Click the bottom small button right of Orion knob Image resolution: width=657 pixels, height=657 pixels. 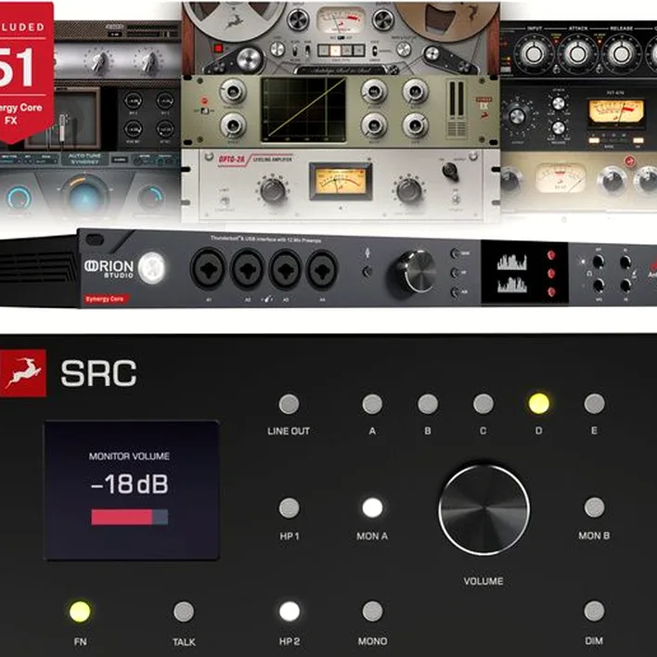455,291
